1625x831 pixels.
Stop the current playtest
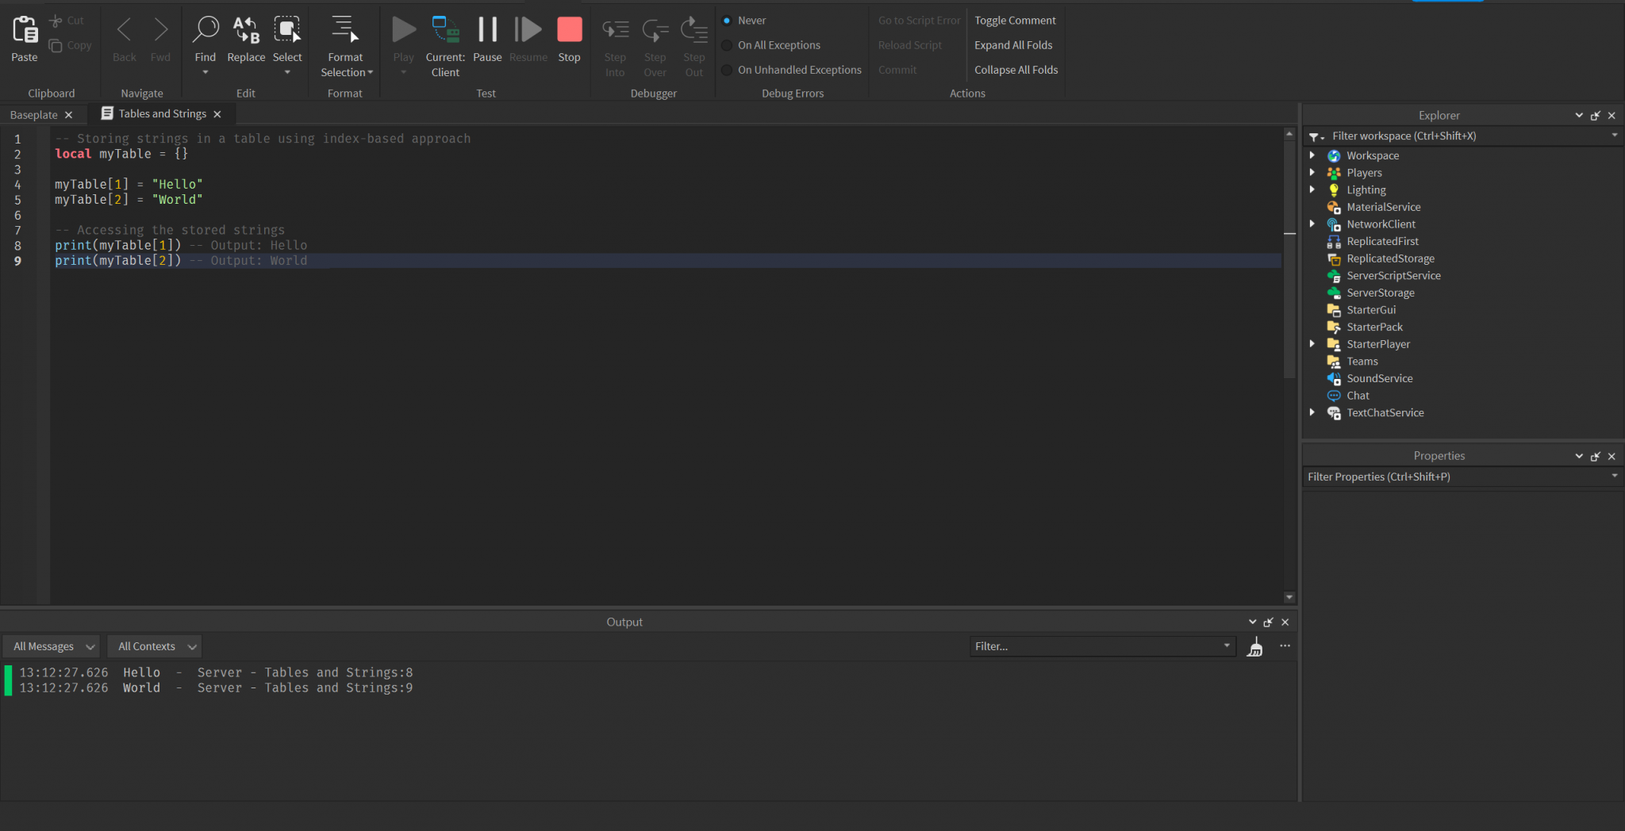pyautogui.click(x=569, y=32)
